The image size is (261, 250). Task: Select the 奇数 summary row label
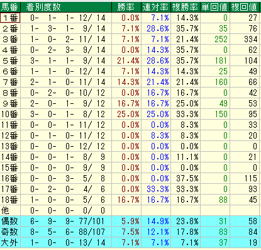10,232
